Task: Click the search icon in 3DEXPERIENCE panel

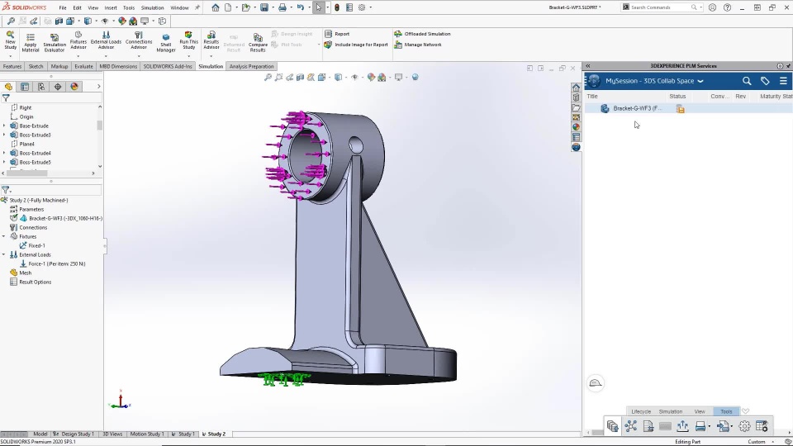Action: tap(747, 81)
